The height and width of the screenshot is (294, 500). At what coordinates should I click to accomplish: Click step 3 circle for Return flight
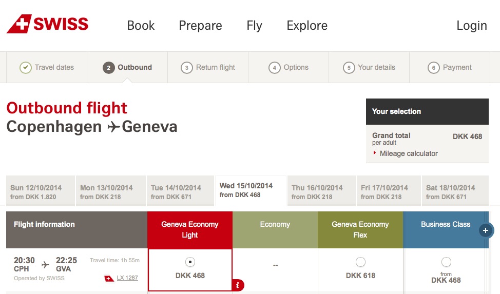click(187, 68)
